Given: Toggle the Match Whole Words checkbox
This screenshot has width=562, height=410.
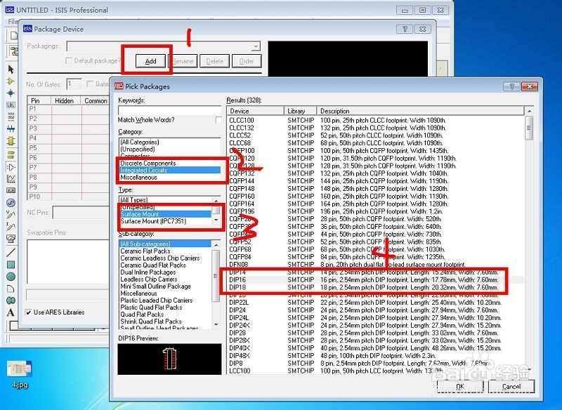Looking at the screenshot, I should pyautogui.click(x=218, y=120).
